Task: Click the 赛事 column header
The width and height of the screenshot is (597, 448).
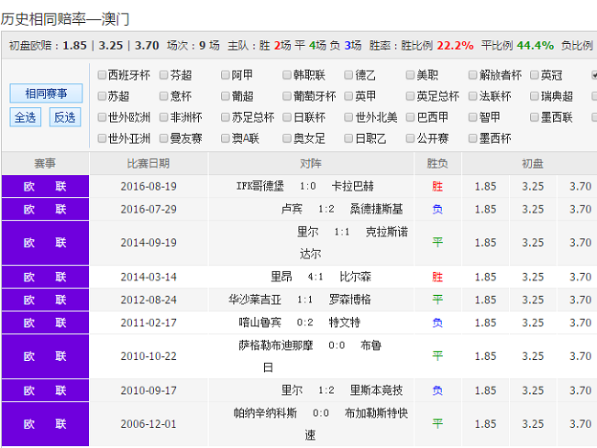Action: pyautogui.click(x=45, y=163)
